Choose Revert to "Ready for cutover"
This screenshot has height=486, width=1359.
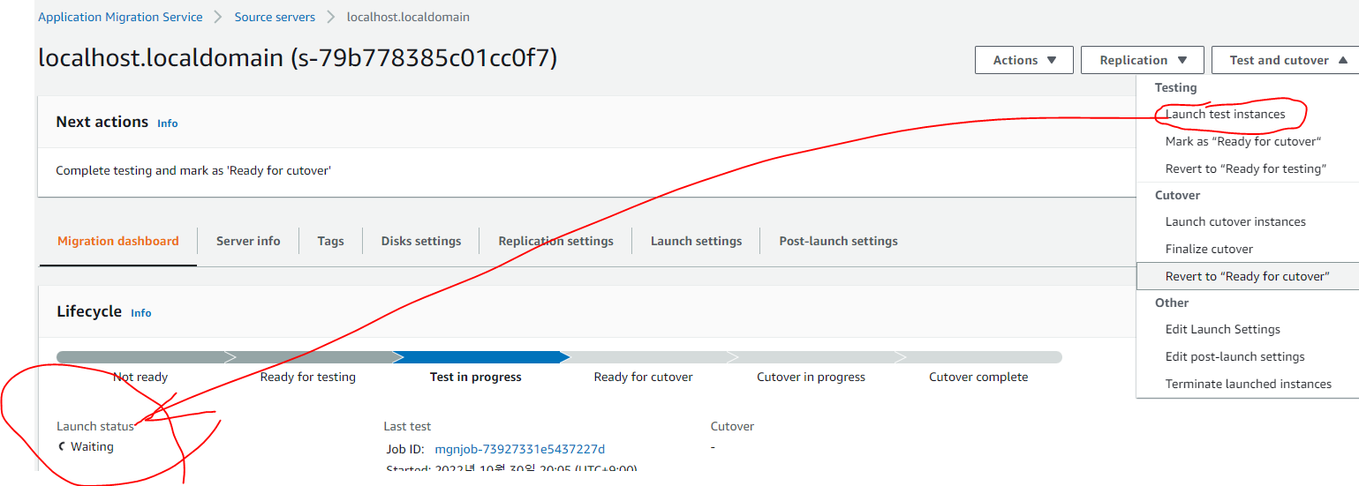pos(1247,276)
